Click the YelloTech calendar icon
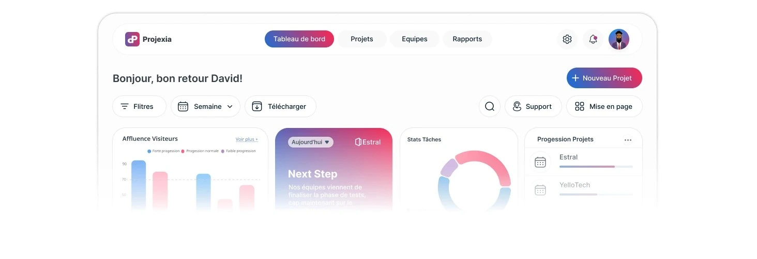 click(x=540, y=190)
